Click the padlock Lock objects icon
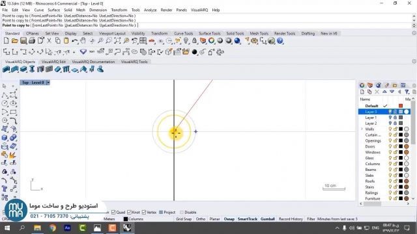This screenshot has width=417, height=234. point(194,40)
